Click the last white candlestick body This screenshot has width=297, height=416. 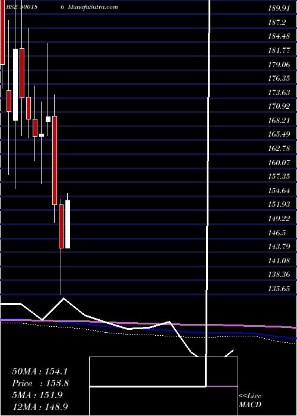coord(68,224)
